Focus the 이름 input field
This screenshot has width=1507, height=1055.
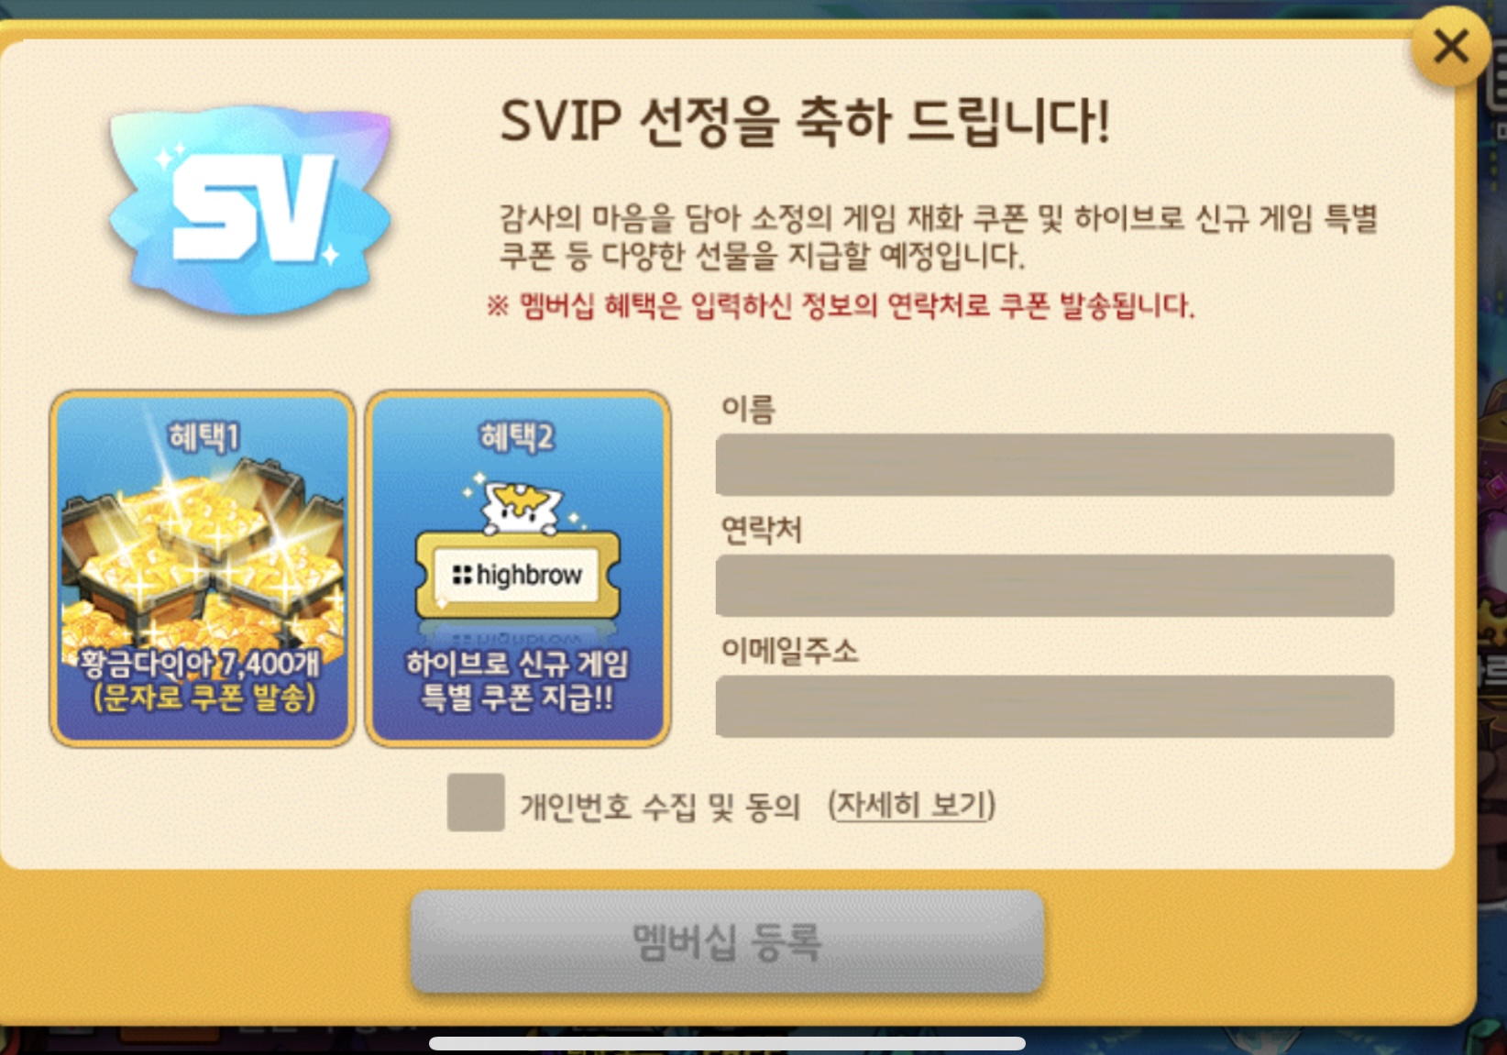pyautogui.click(x=1054, y=465)
